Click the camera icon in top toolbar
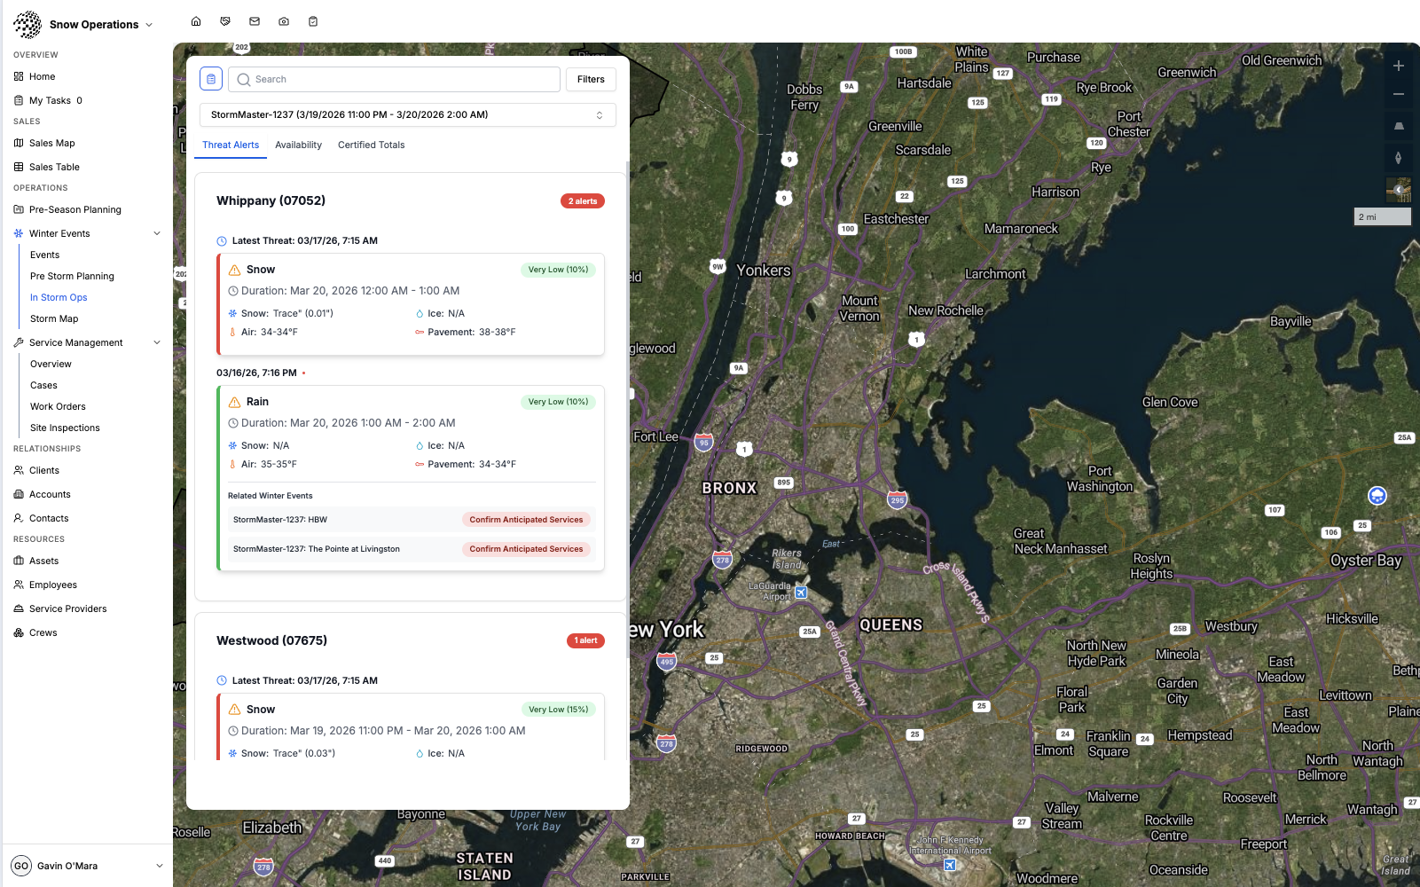This screenshot has height=887, width=1420. coord(284,21)
